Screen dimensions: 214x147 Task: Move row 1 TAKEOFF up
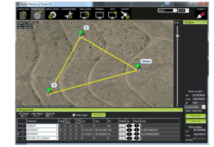[129, 125]
